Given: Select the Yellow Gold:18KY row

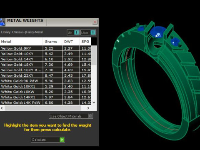Looking at the screenshot, I should (45, 65).
